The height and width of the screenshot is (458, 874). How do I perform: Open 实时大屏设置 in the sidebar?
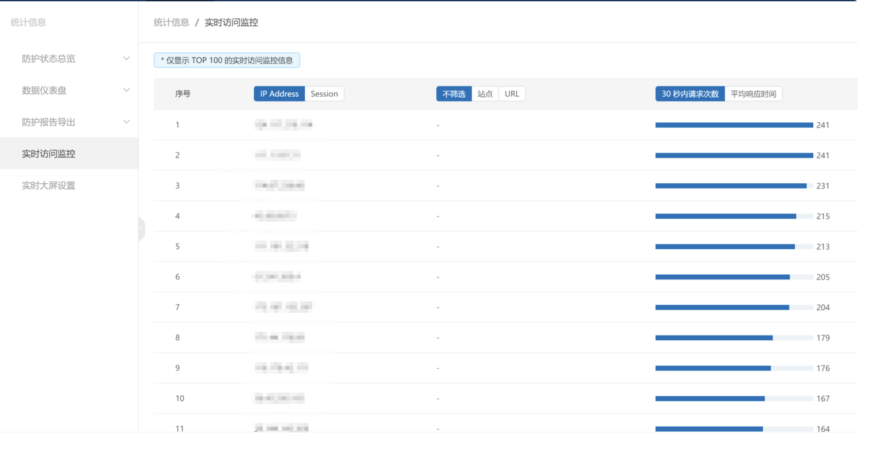[48, 186]
